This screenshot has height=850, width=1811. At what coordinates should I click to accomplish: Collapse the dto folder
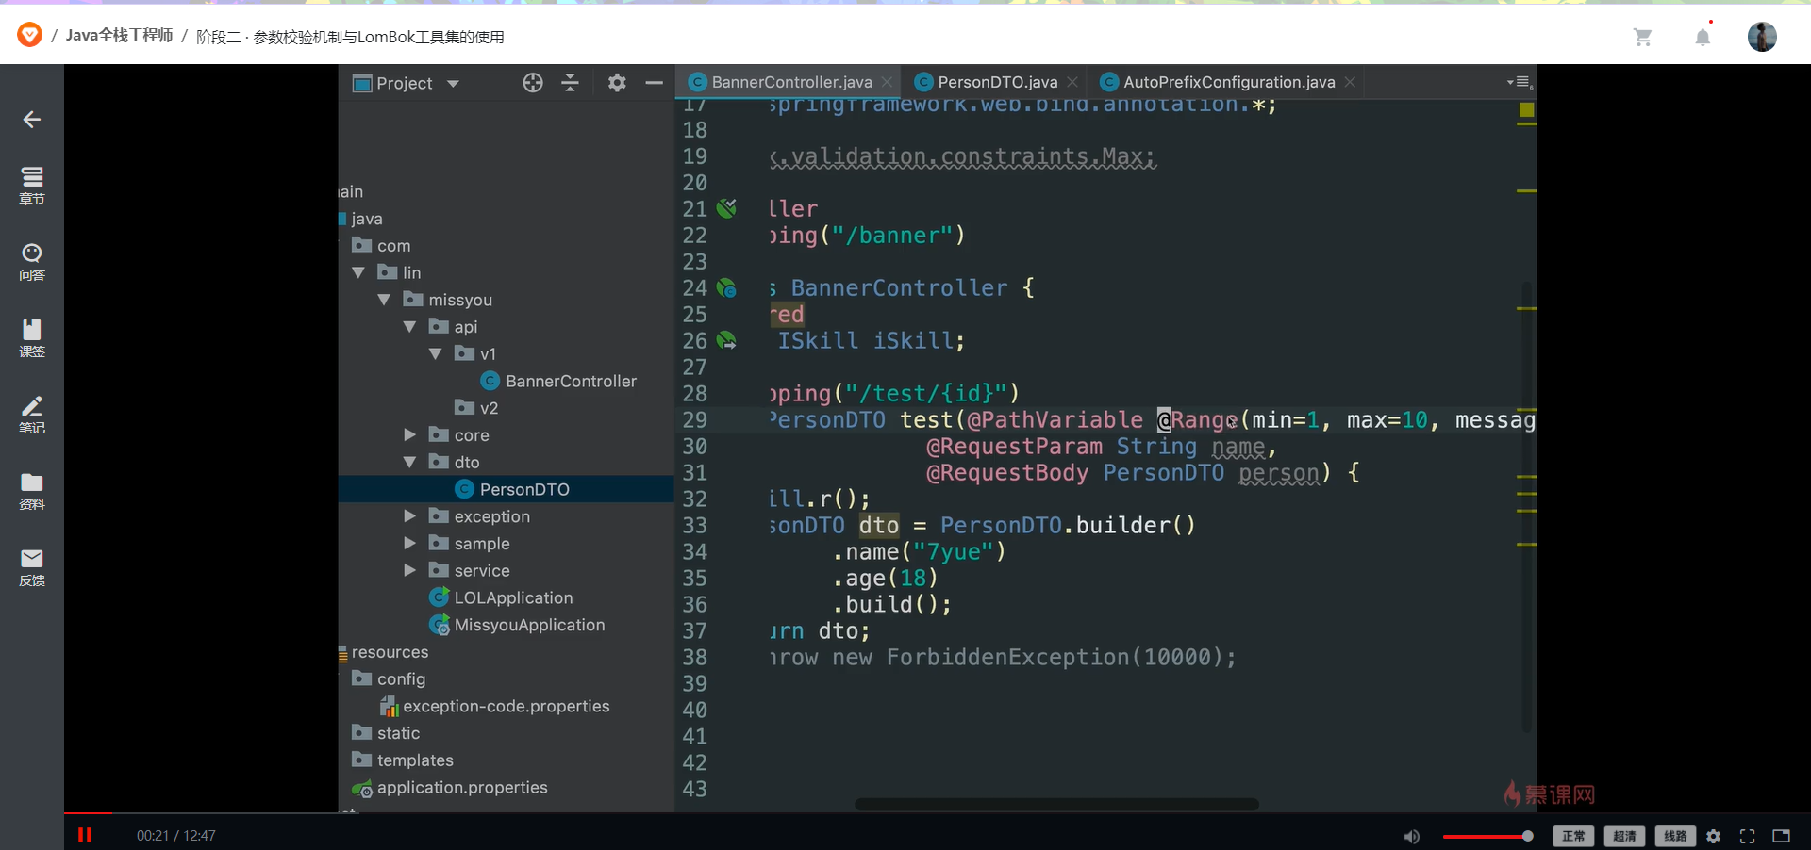(x=410, y=463)
